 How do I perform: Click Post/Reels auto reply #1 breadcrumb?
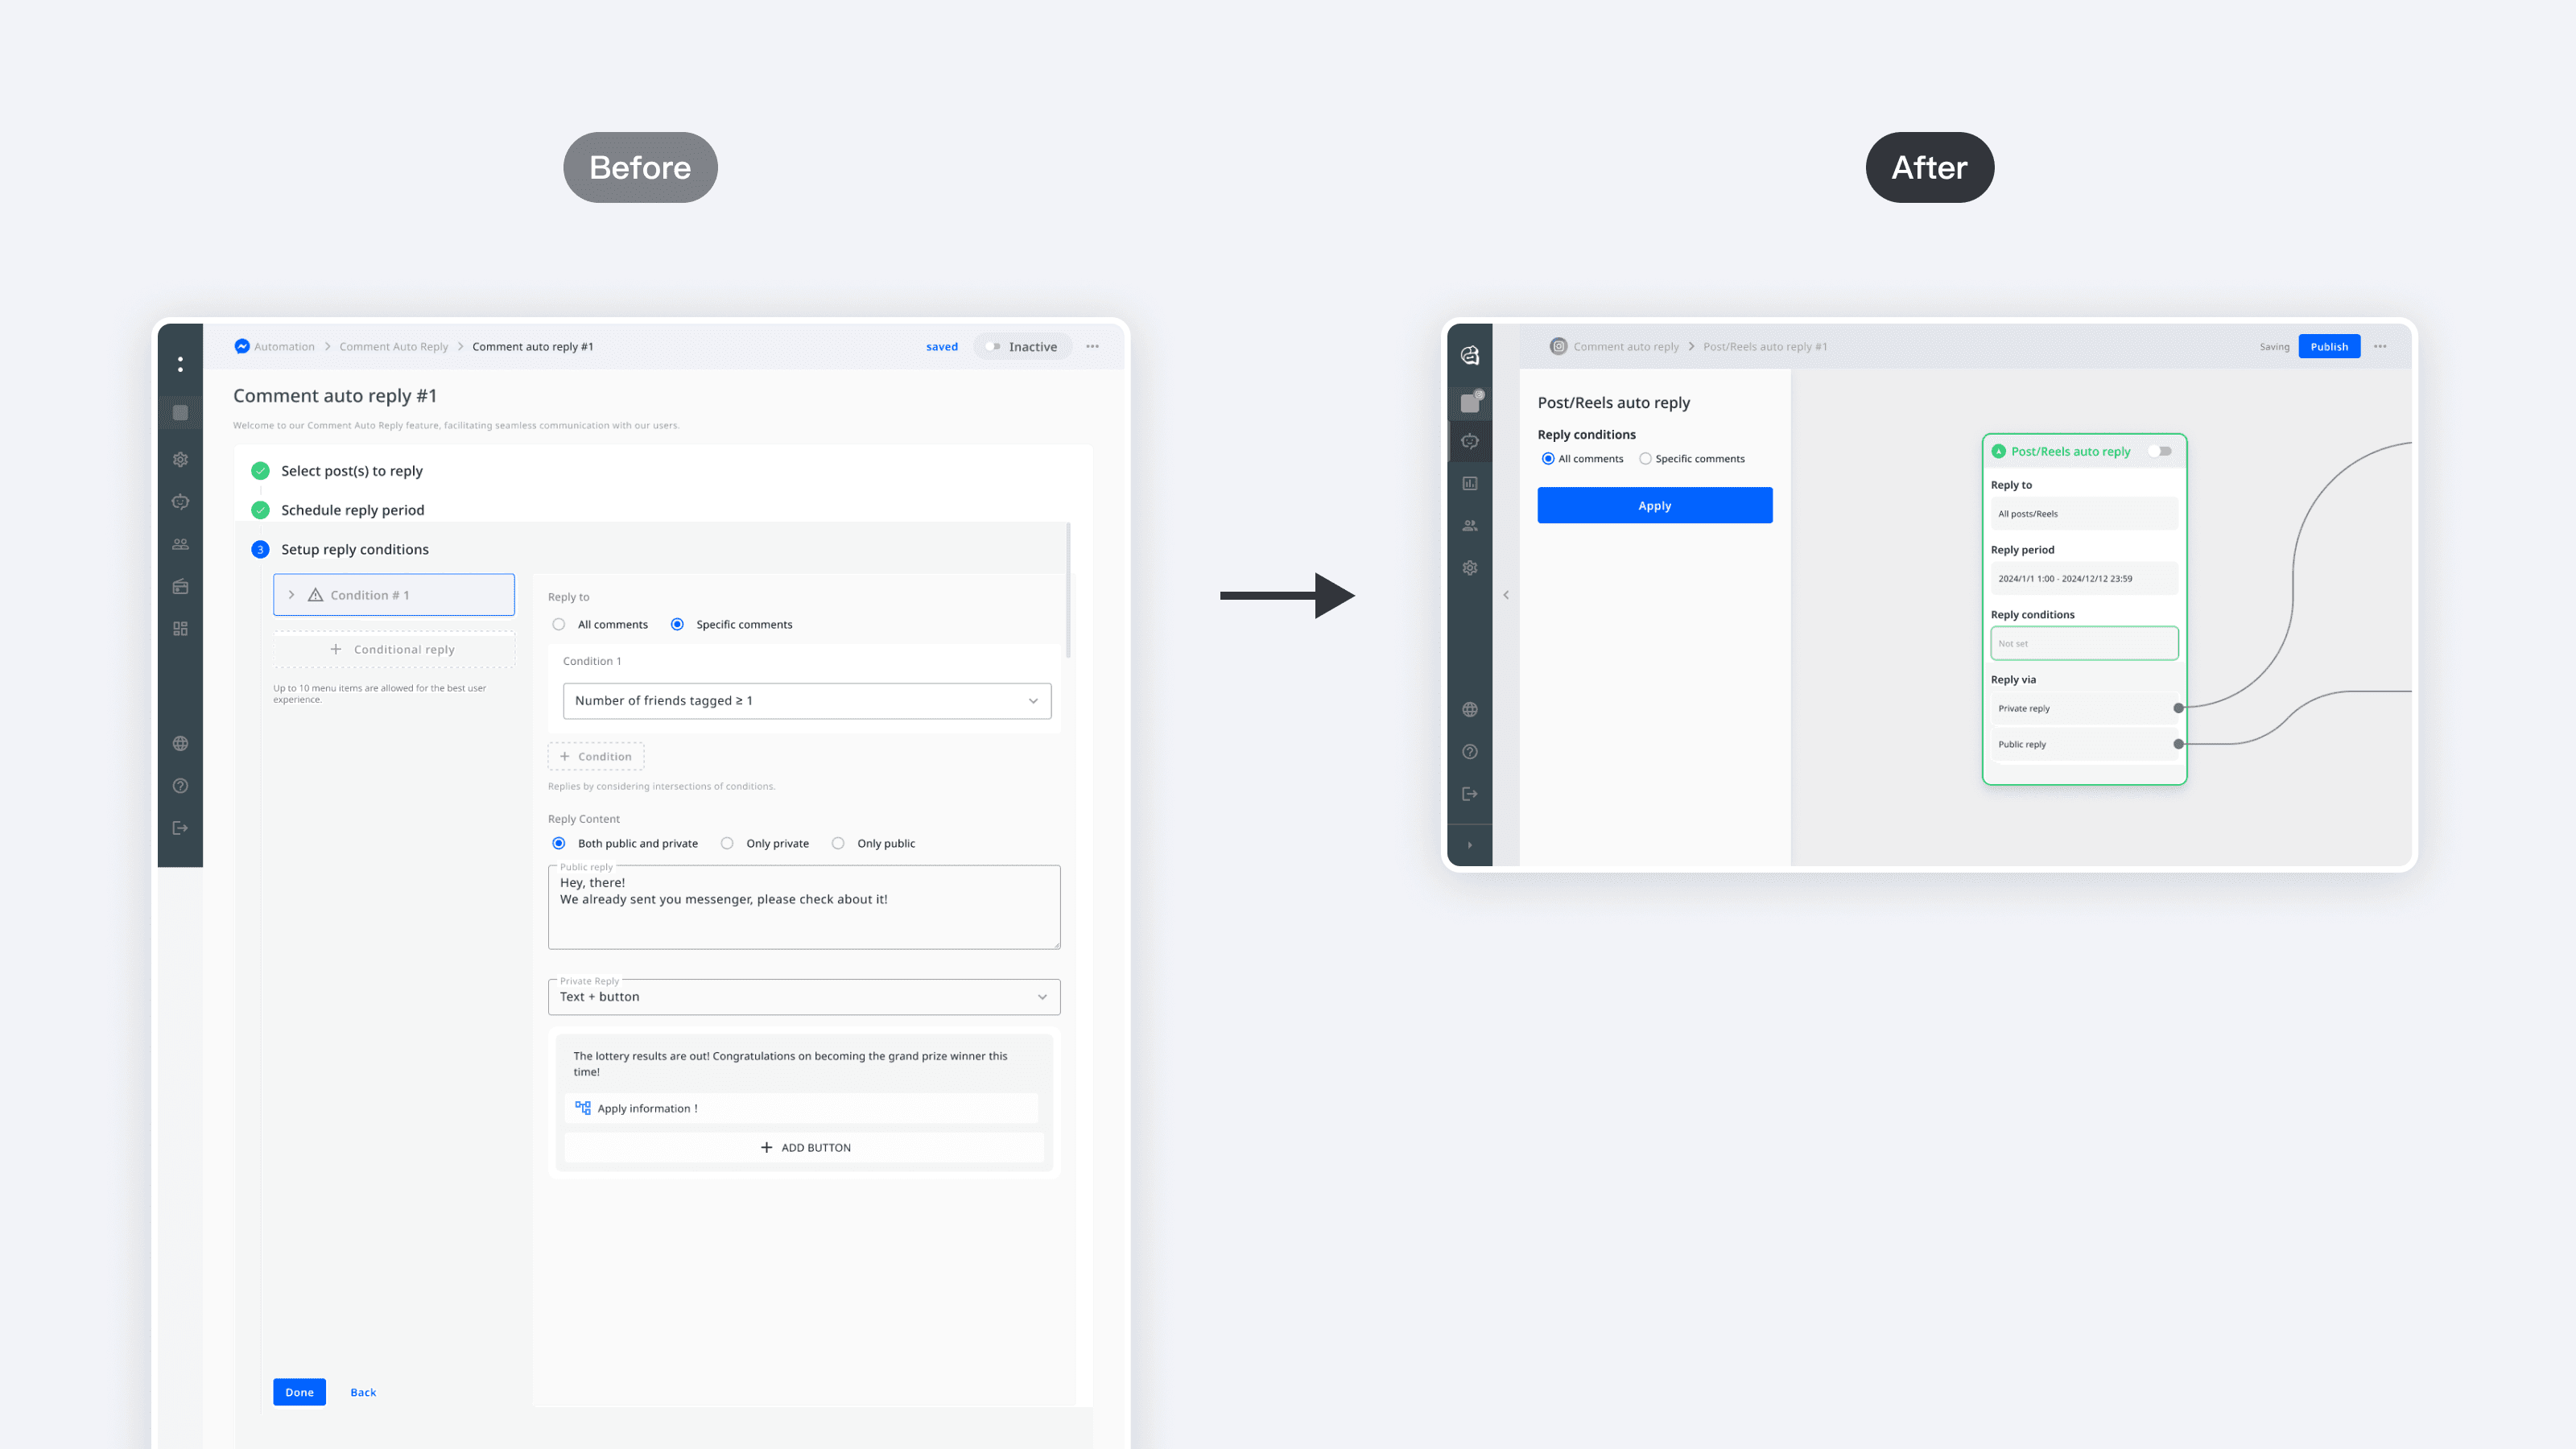pyautogui.click(x=1765, y=347)
